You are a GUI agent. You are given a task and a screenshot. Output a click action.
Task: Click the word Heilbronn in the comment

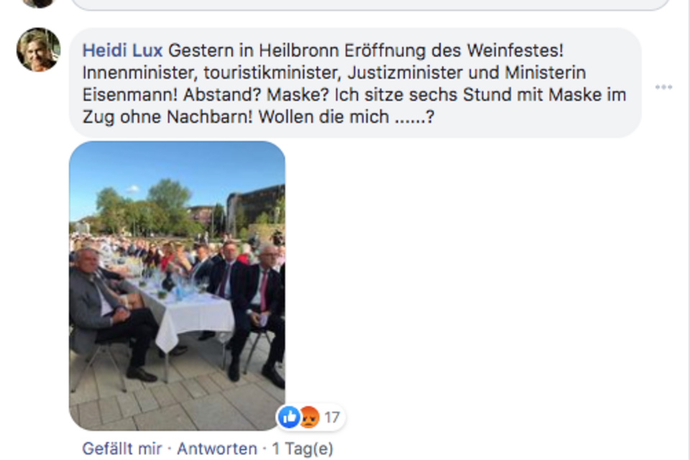tap(299, 50)
